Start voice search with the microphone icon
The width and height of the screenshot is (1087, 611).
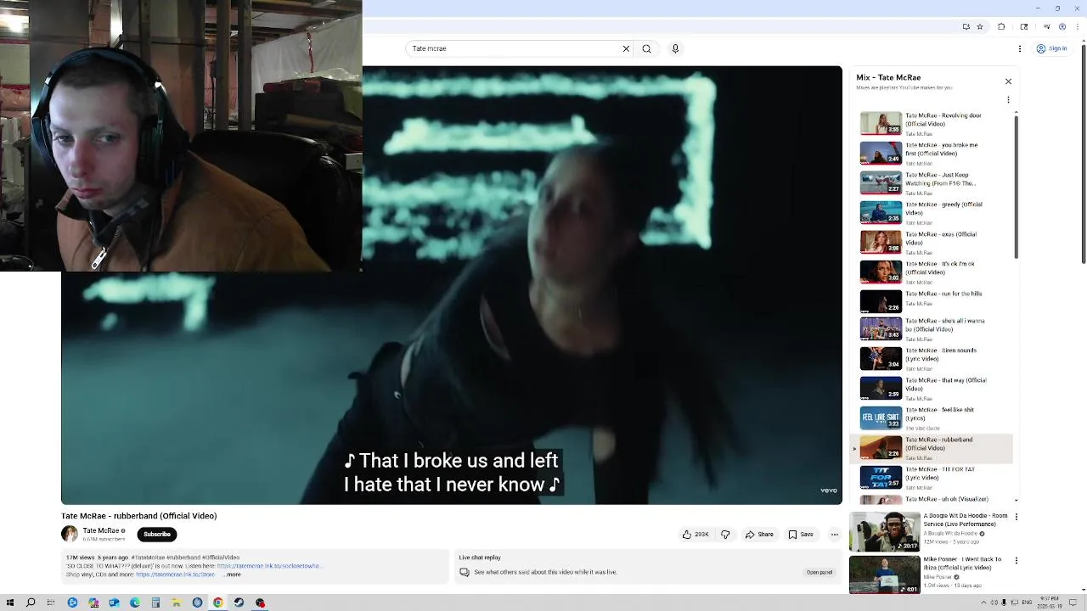coord(675,48)
